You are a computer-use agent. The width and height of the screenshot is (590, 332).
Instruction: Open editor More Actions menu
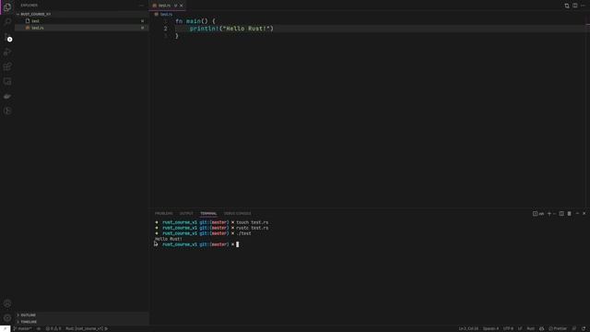583,6
